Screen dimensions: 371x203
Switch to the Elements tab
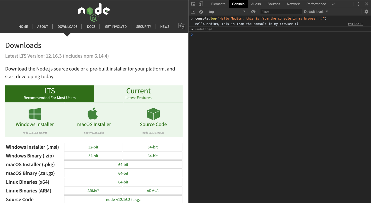click(x=218, y=4)
